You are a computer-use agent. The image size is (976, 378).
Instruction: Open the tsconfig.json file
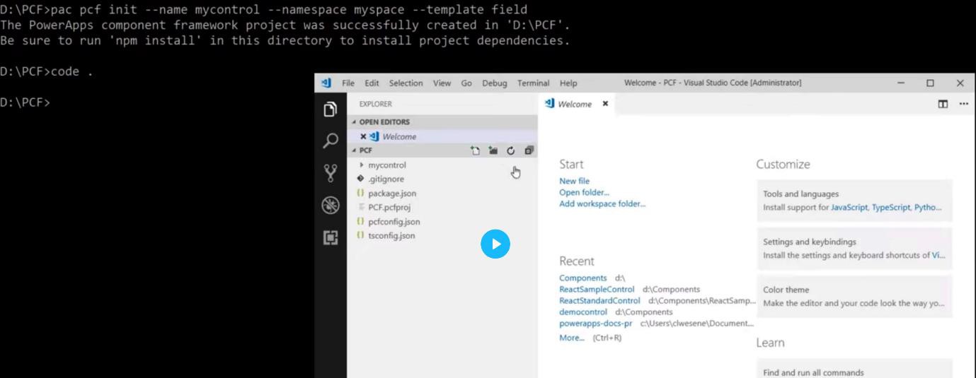(391, 236)
